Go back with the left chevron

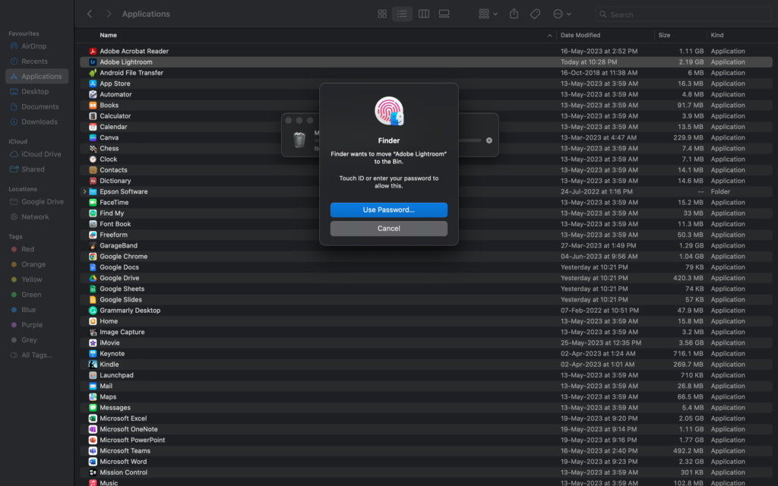tap(90, 14)
